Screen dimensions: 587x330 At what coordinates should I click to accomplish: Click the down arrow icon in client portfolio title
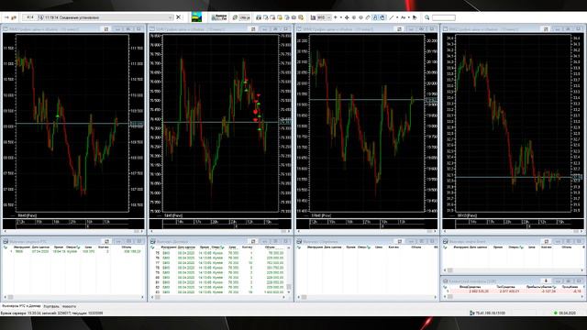[546, 280]
